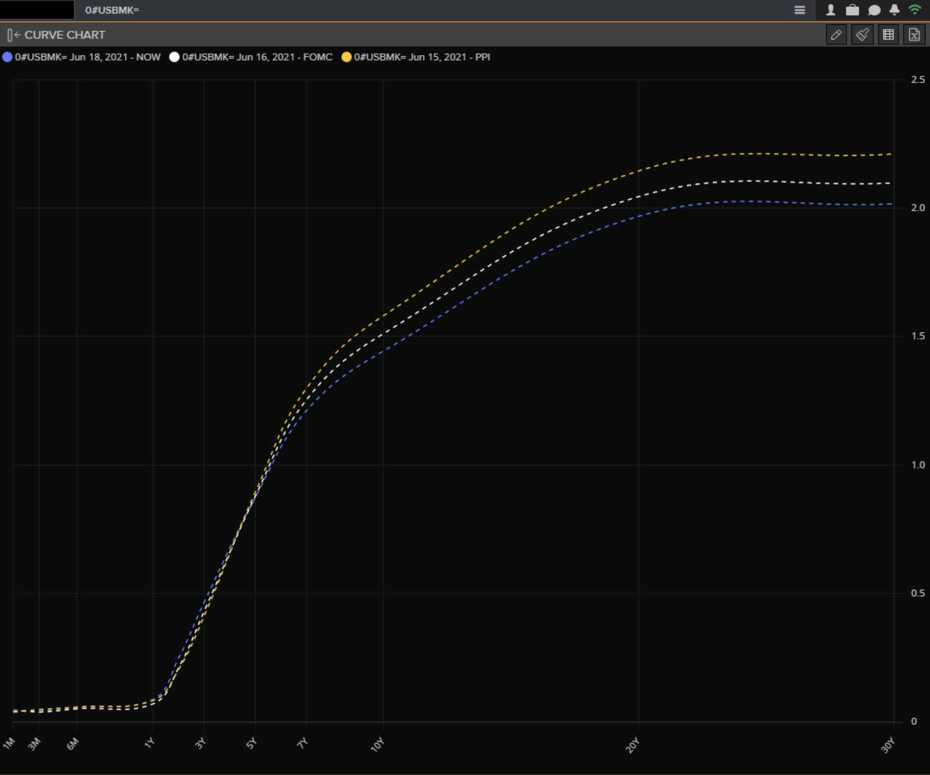The height and width of the screenshot is (775, 930).
Task: Toggle the Jun 16, 2021 - FOMC series
Action: (257, 57)
